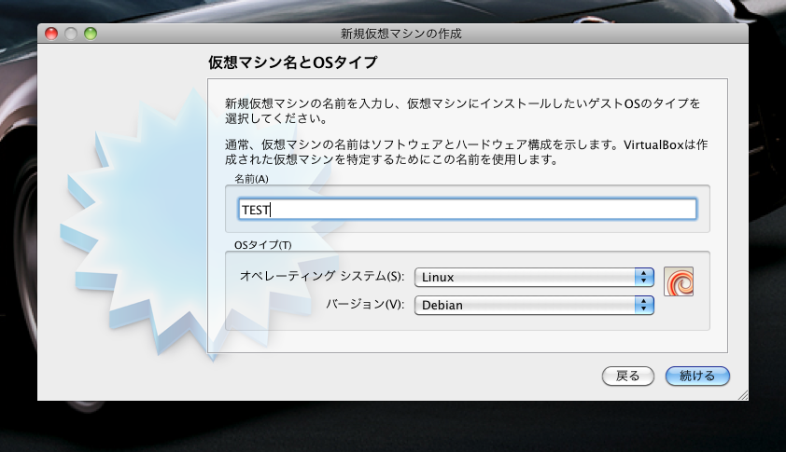The image size is (786, 452).
Task: Click the paragraph starting with 新規仮想マシンの名前を入力し
Action: pyautogui.click(x=462, y=111)
